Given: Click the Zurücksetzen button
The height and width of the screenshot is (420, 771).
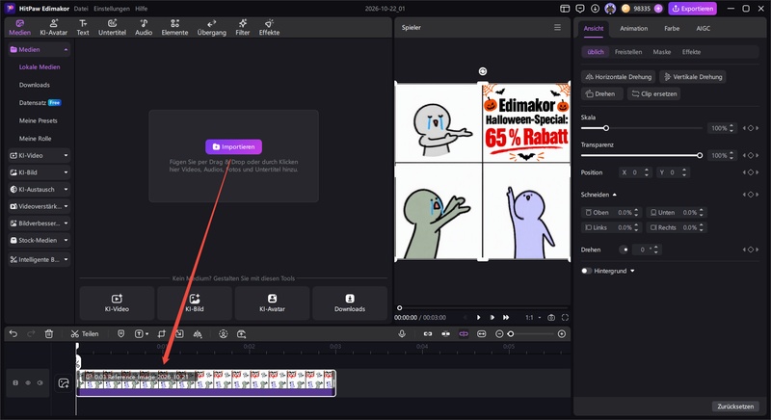Looking at the screenshot, I should pos(735,407).
